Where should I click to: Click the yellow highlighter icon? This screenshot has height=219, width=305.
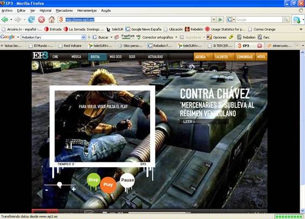point(231,37)
